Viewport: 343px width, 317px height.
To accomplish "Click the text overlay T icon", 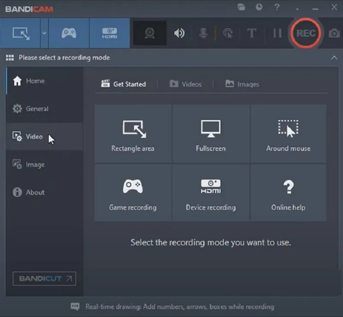I will (x=251, y=33).
